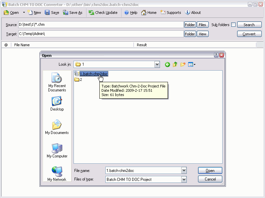Go back to the last folder visited

[167, 64]
